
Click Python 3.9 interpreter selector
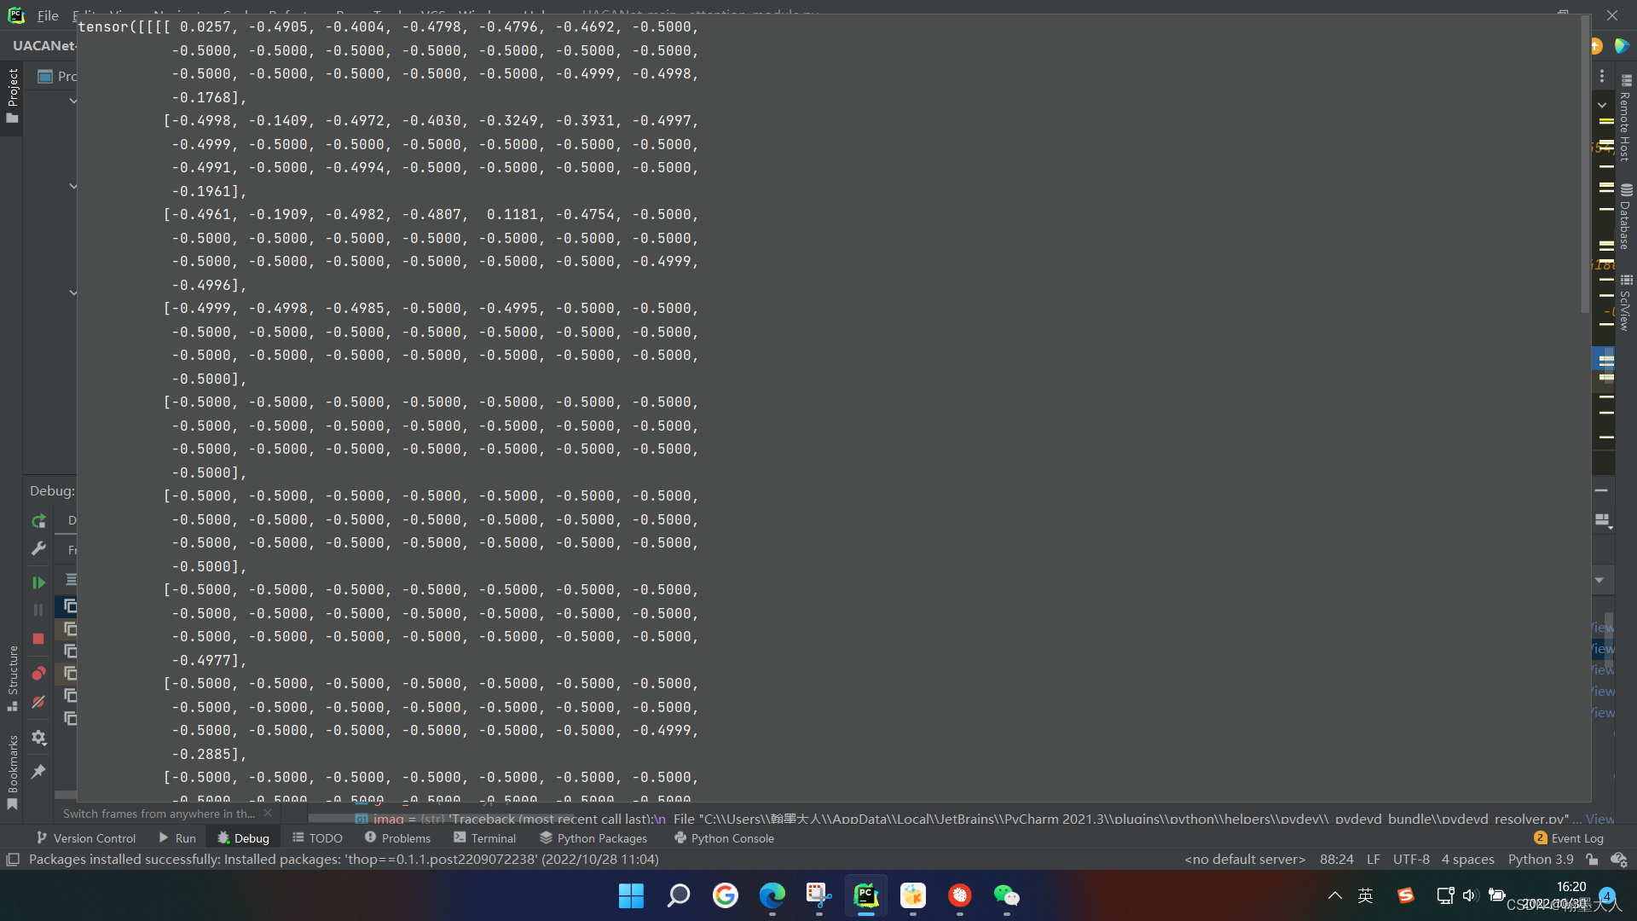pos(1541,860)
